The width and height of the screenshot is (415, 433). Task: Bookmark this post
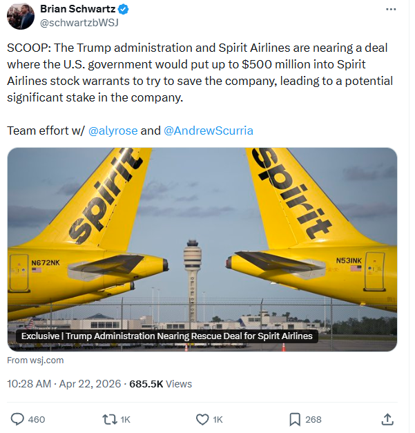click(294, 418)
